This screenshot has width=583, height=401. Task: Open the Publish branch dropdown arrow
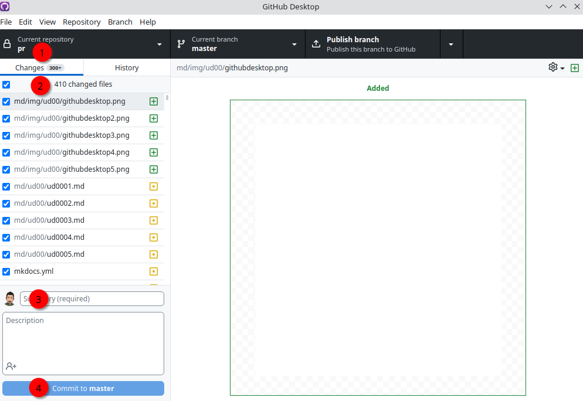click(x=450, y=43)
